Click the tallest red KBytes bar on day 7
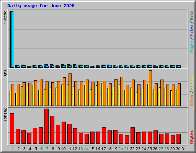Screen dimensions: 196x153 point(46,126)
